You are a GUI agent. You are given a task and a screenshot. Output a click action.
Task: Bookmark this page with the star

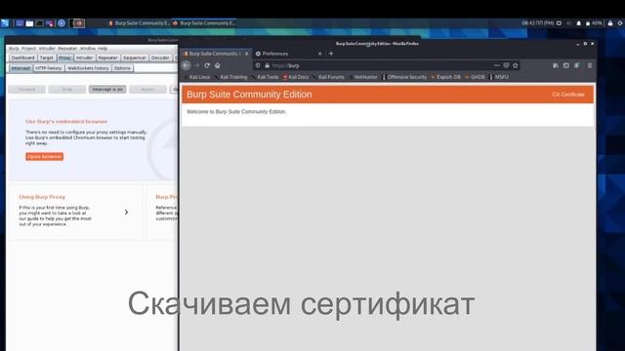[516, 65]
